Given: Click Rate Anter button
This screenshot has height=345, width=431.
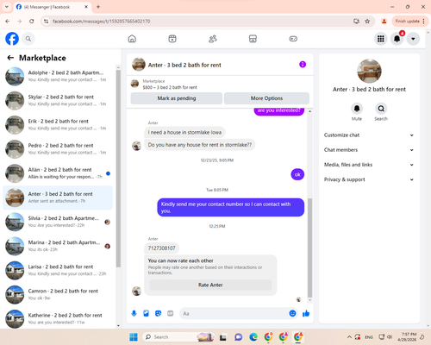Looking at the screenshot, I should click(x=210, y=285).
